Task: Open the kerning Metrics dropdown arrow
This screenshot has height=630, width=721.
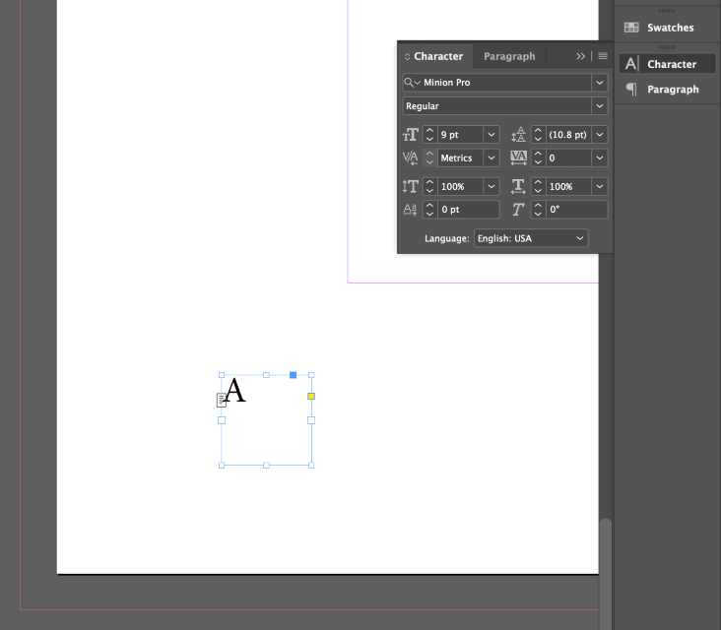Action: pos(492,158)
